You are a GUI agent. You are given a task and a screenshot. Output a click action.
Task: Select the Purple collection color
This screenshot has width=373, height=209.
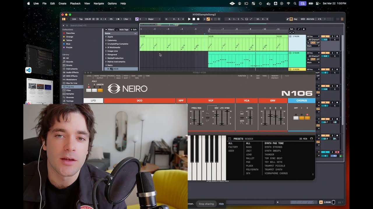69,47
